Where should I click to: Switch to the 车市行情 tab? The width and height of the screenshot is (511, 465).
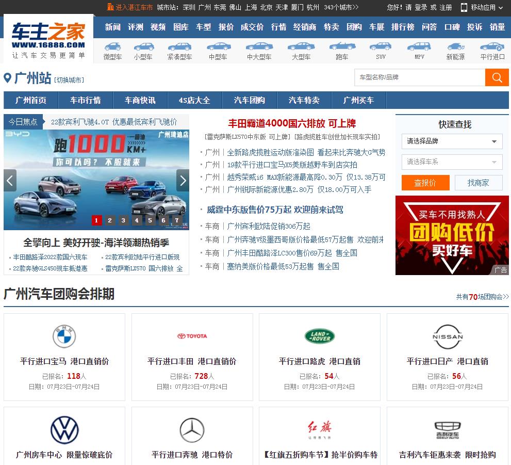tap(86, 100)
